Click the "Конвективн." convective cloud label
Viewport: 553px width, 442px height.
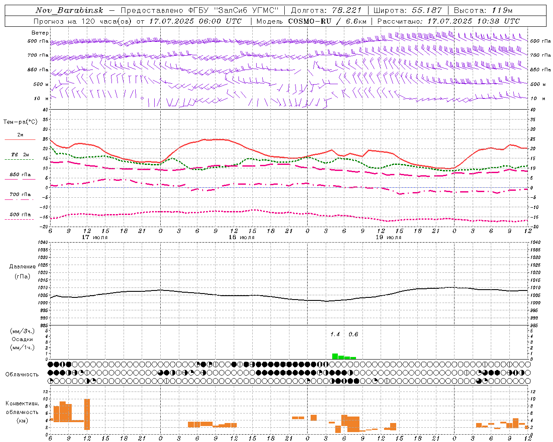coord(22,404)
